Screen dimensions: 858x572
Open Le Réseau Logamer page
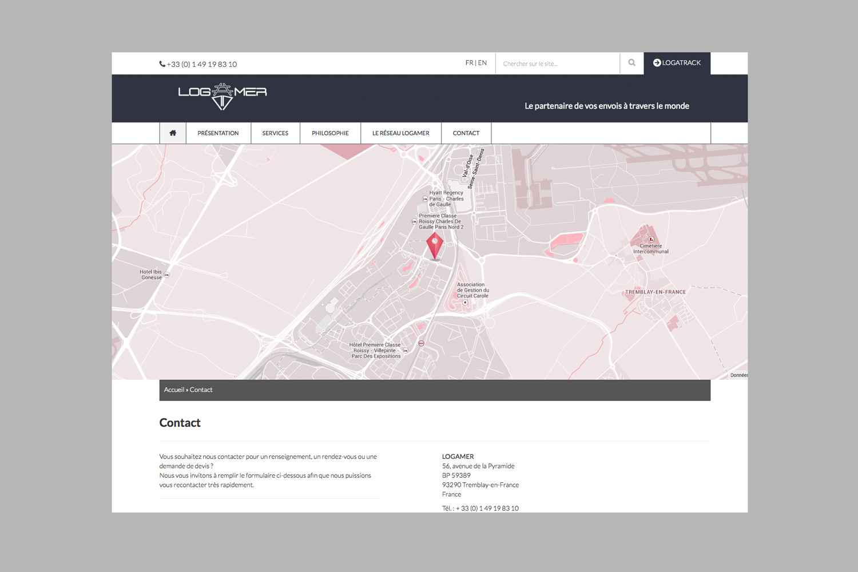[400, 133]
